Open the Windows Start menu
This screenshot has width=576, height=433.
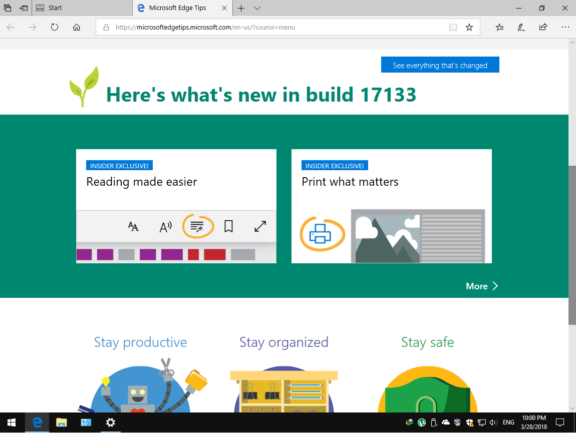(x=12, y=422)
